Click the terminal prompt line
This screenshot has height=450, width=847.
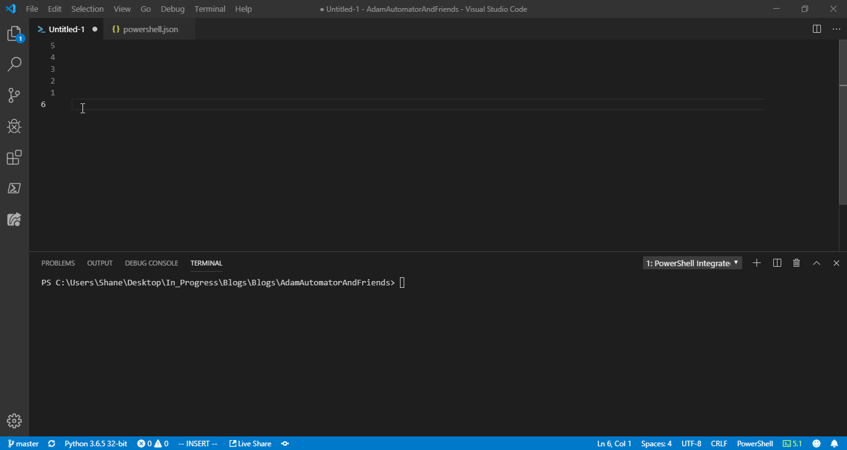coord(223,283)
